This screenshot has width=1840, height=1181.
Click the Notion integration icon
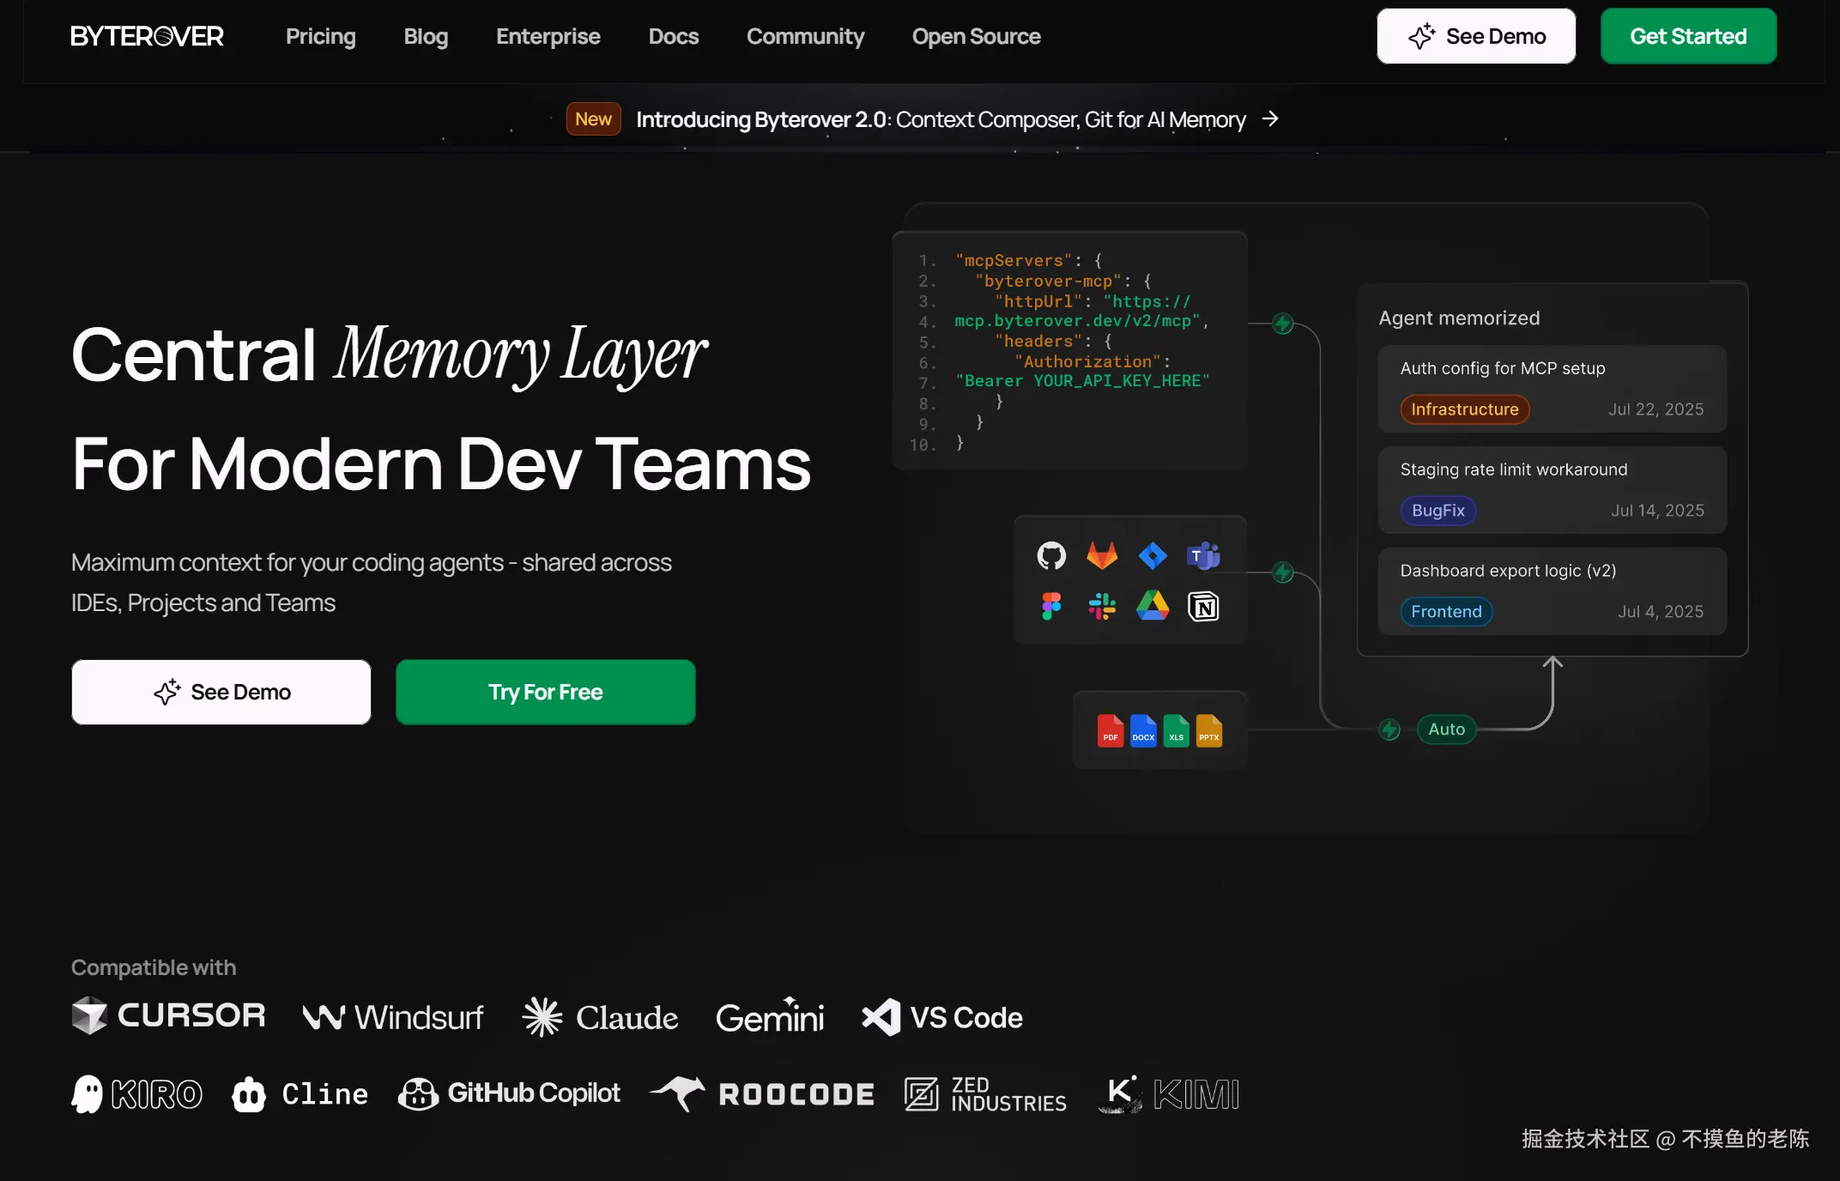(x=1203, y=607)
